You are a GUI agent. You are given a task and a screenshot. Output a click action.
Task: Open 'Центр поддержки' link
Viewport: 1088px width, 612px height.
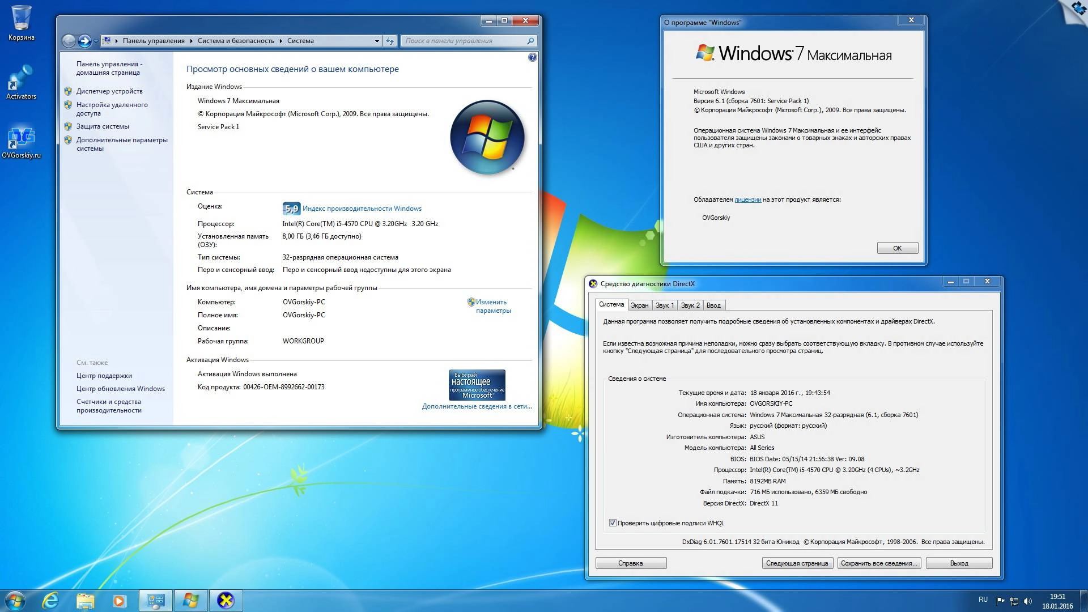click(104, 376)
